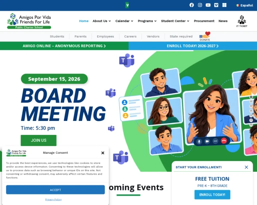Screen dimensions: 257x205
Task: Expand the Student Center dropdown menu
Action: point(175,21)
